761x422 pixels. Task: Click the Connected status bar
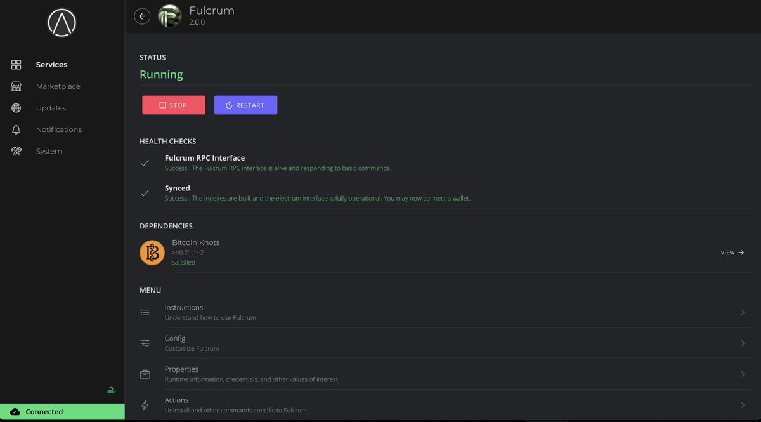(x=62, y=412)
